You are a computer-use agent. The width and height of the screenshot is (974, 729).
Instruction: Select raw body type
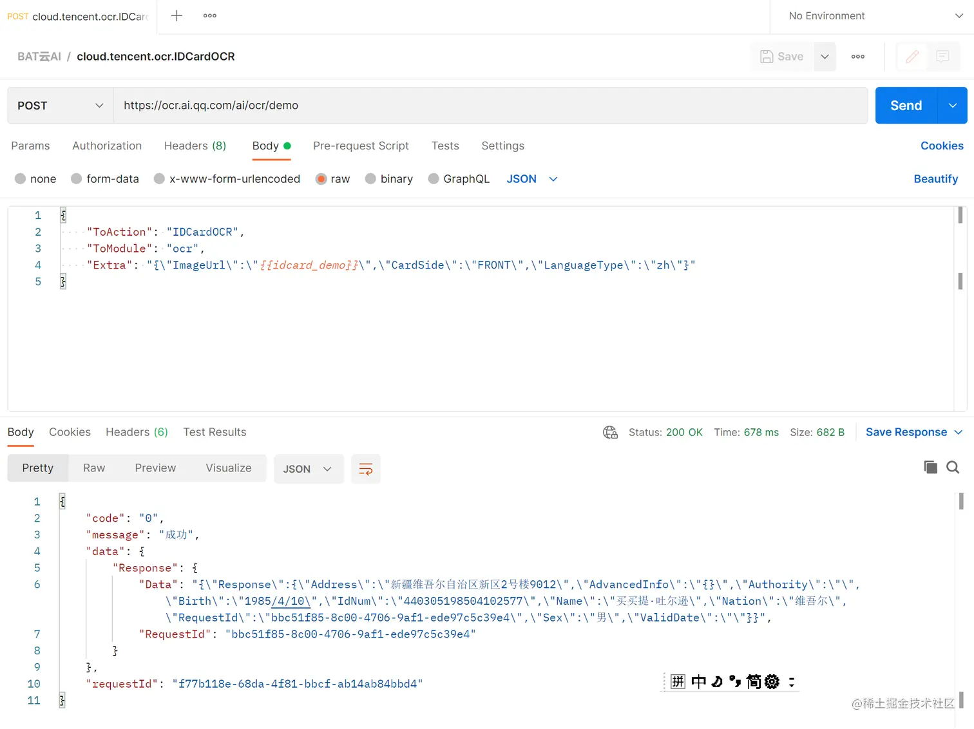(332, 179)
